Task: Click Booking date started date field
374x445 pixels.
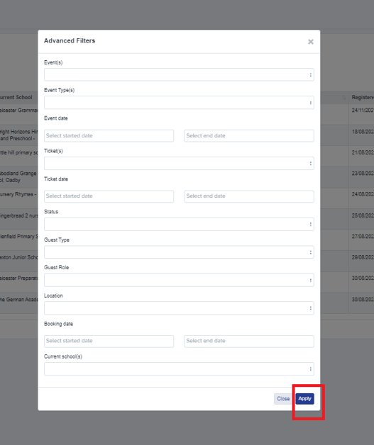Action: coord(109,341)
